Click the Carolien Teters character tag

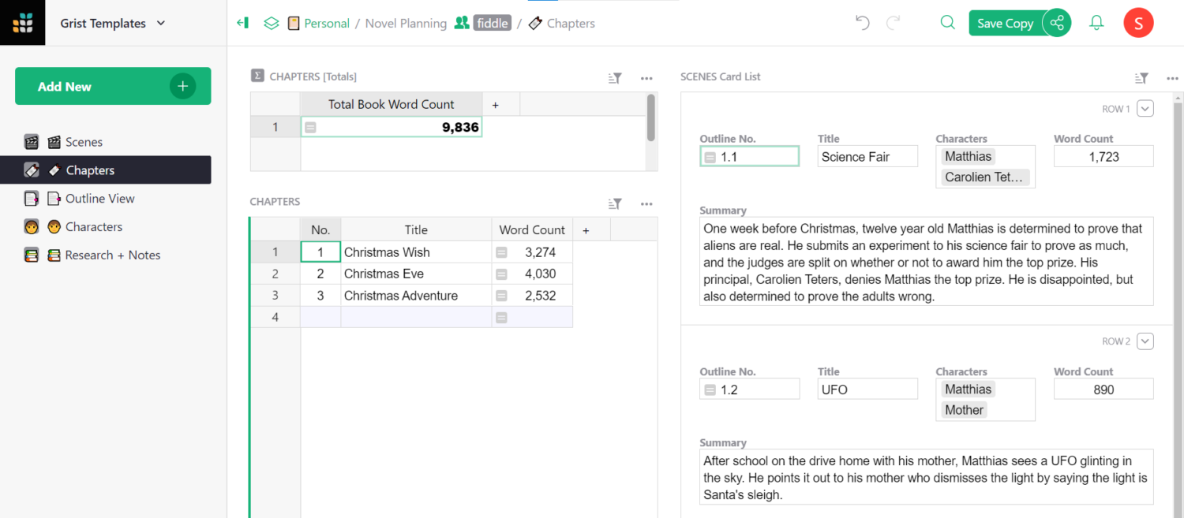[x=984, y=177]
